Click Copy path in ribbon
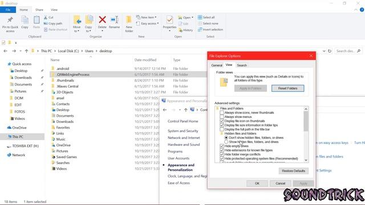The width and height of the screenshot is (365, 205). tap(53, 23)
